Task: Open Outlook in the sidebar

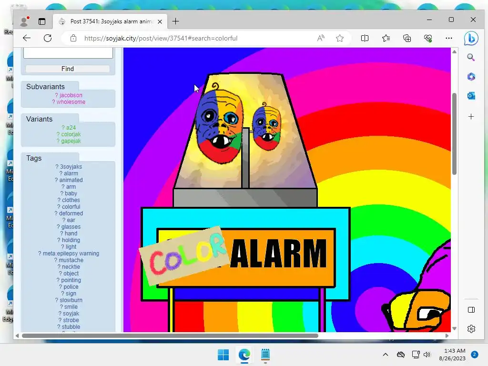Action: click(x=471, y=96)
